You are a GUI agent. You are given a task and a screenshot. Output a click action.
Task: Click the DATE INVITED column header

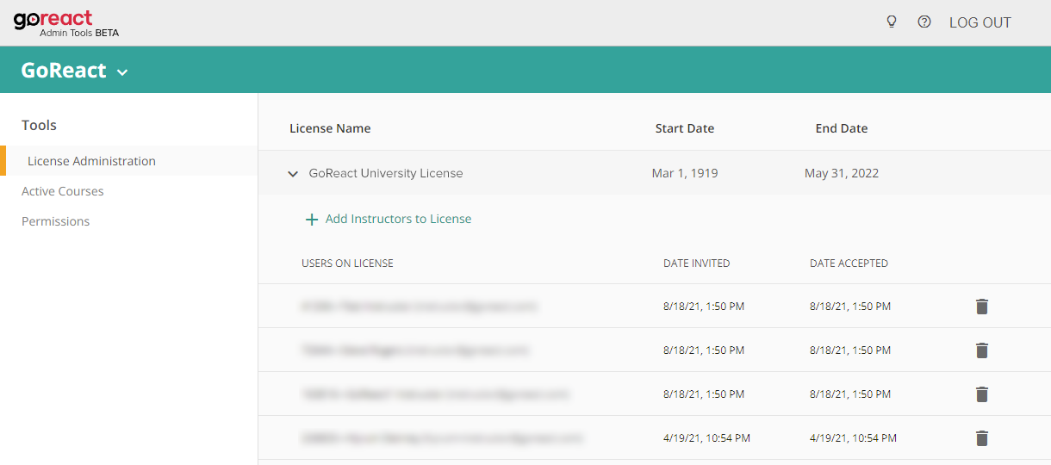click(696, 263)
